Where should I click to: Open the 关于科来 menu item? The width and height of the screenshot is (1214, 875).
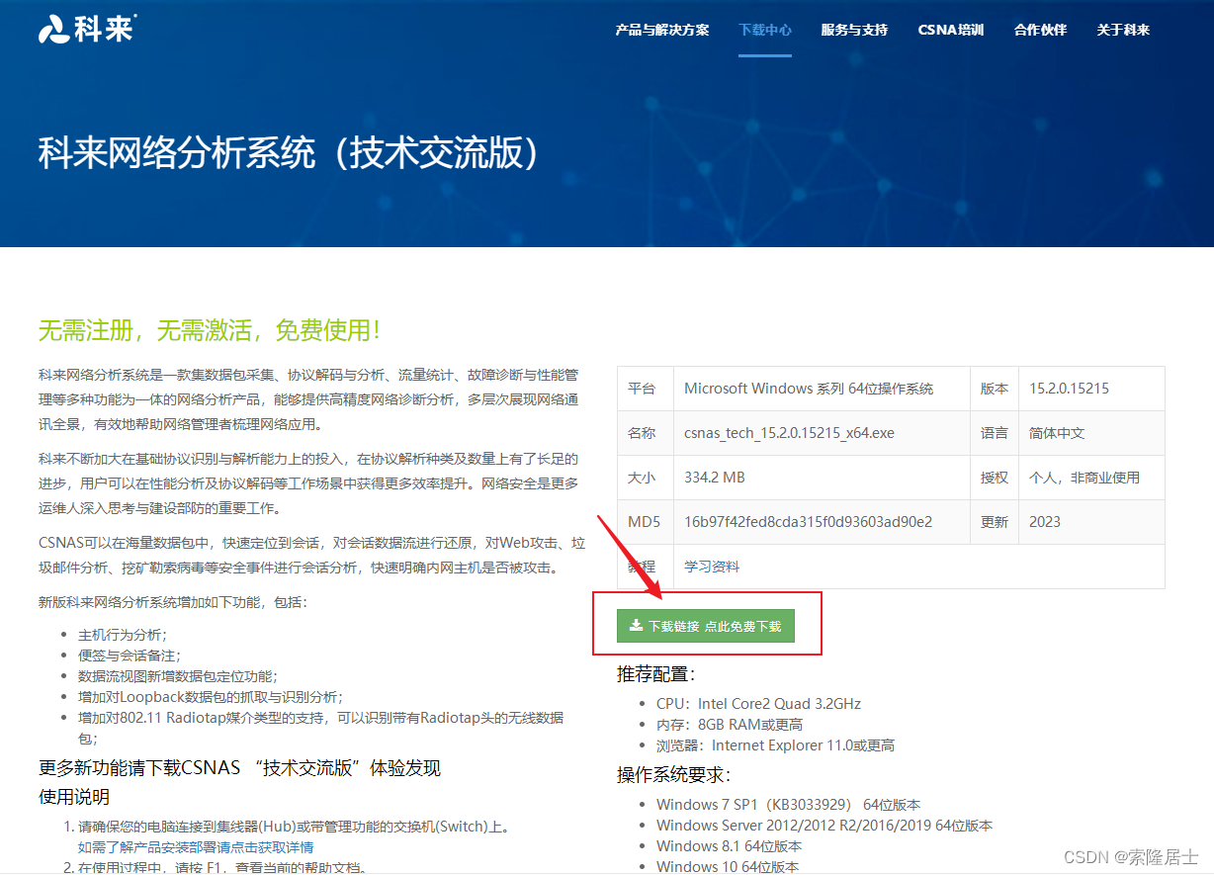[x=1123, y=30]
